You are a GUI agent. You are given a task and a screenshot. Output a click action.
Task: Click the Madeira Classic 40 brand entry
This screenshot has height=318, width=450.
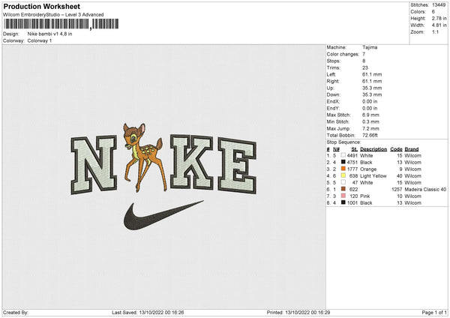[425, 190]
